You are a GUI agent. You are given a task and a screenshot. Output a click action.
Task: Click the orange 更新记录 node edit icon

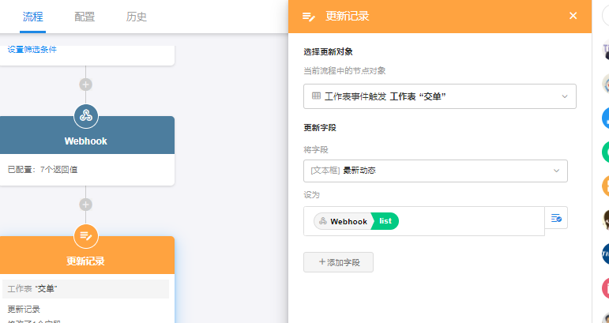click(x=85, y=235)
